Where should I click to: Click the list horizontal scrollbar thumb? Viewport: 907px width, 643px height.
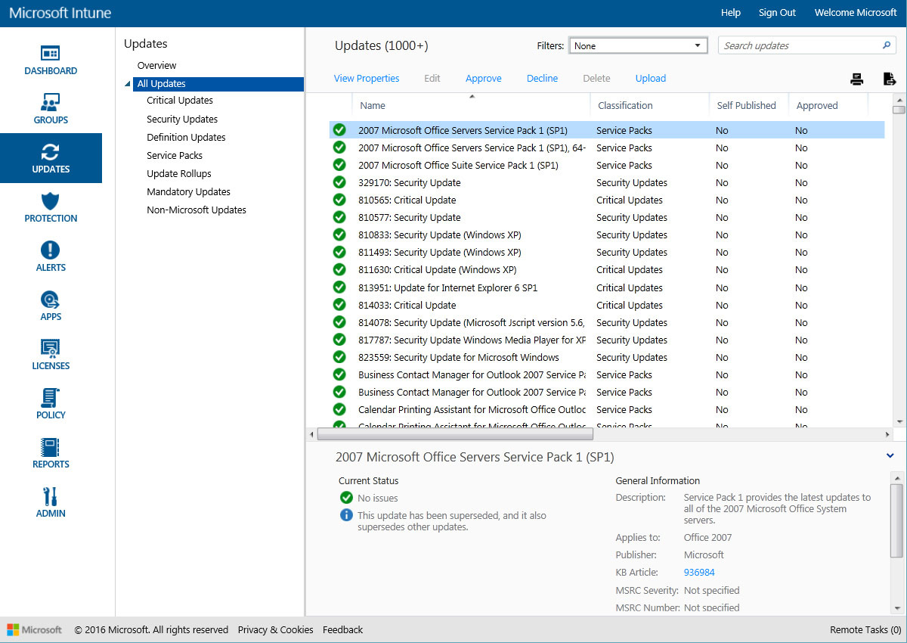coord(455,434)
